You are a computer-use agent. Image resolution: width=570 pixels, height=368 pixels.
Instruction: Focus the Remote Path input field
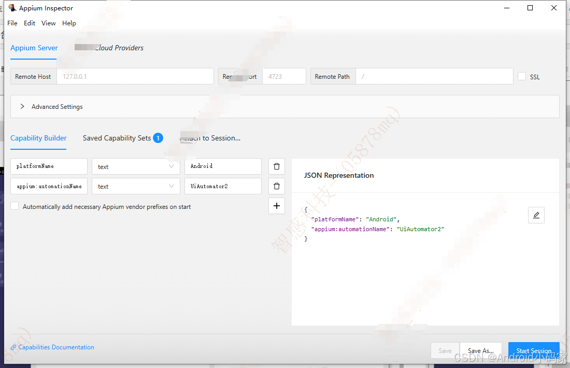[434, 76]
